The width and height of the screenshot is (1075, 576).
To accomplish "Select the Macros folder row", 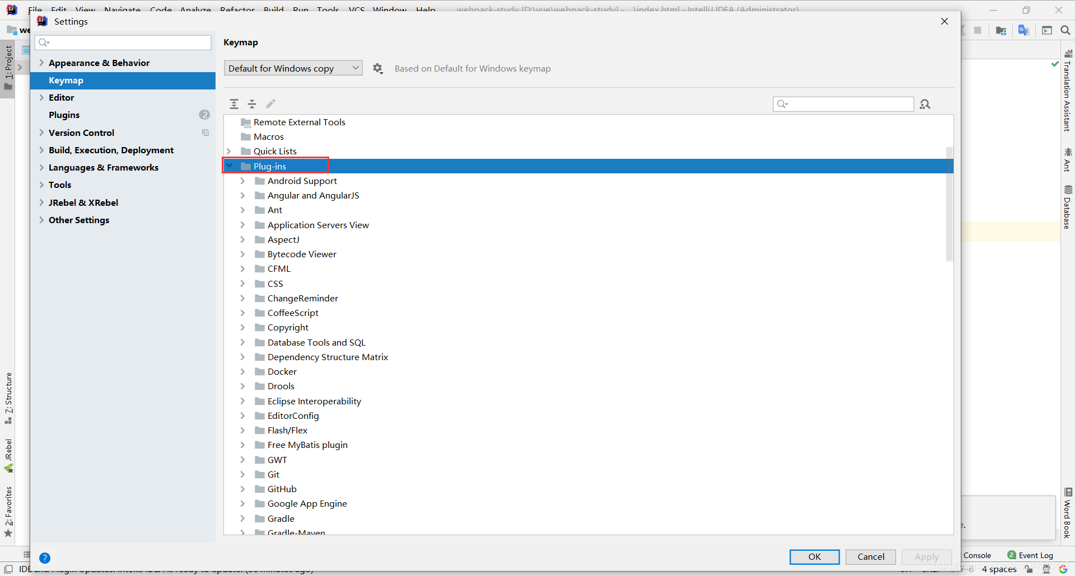I will (x=585, y=136).
